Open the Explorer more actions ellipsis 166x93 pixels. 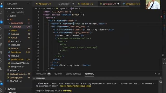click(x=29, y=4)
